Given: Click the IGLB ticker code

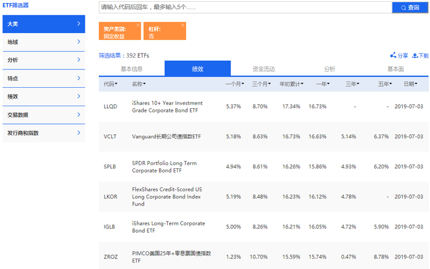Looking at the screenshot, I should [x=109, y=227].
